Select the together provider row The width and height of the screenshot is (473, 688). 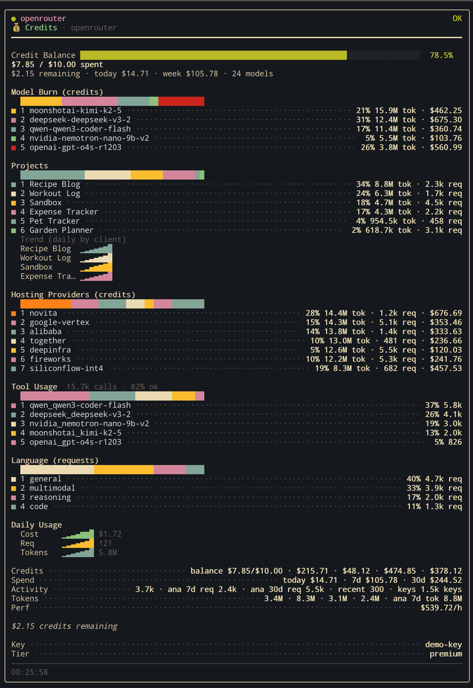236,341
